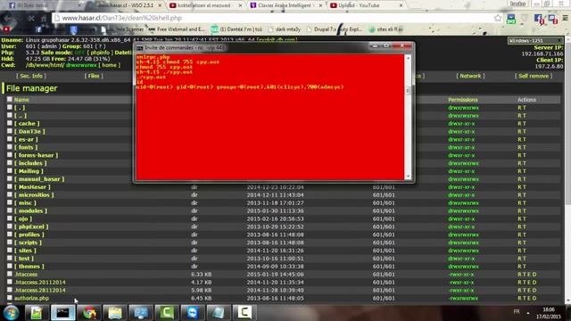Tick checkbox for the scripts folder

point(10,243)
